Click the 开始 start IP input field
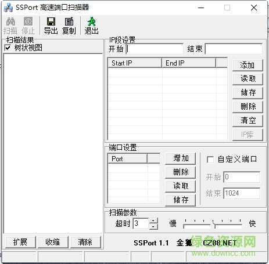The height and width of the screenshot is (264, 269). tap(155, 49)
